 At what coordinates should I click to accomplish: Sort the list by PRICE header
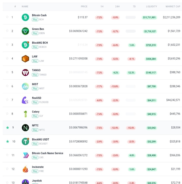pos(84,7)
